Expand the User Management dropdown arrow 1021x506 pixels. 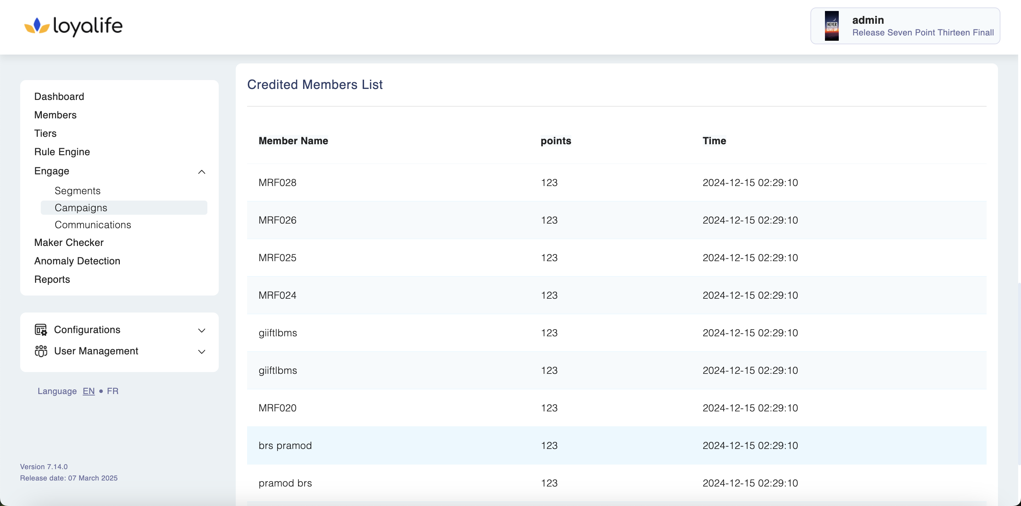point(201,352)
